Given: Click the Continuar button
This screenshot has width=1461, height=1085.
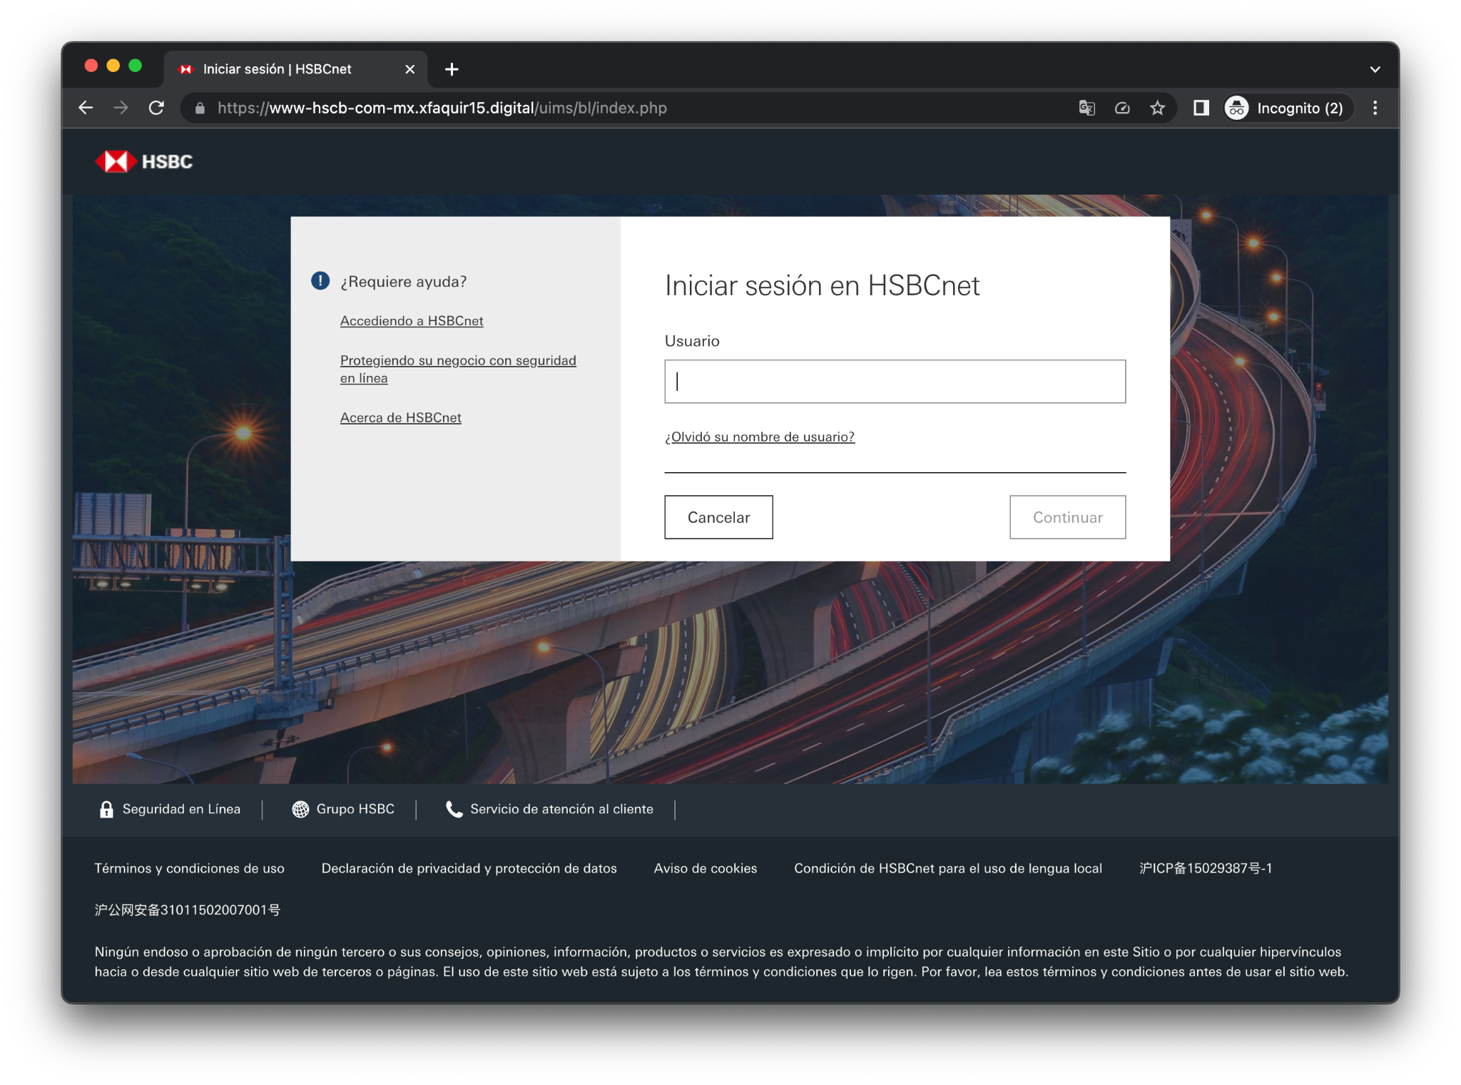Looking at the screenshot, I should 1067,517.
